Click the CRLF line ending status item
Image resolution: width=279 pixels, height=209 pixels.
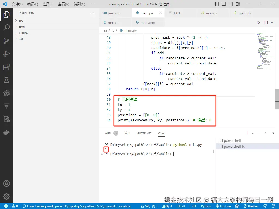tap(193, 206)
